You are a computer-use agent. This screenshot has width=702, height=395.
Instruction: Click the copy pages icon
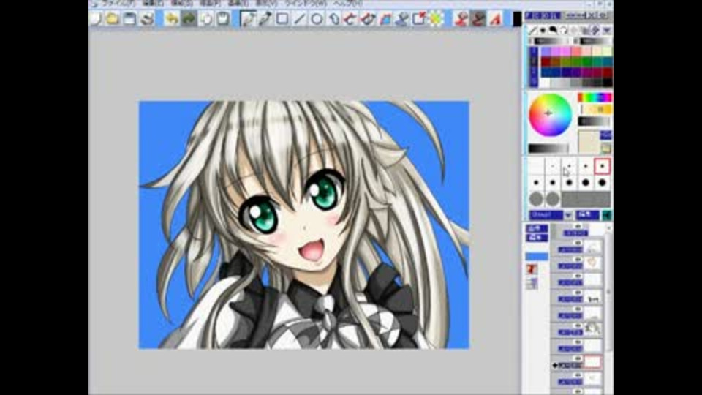(x=206, y=19)
